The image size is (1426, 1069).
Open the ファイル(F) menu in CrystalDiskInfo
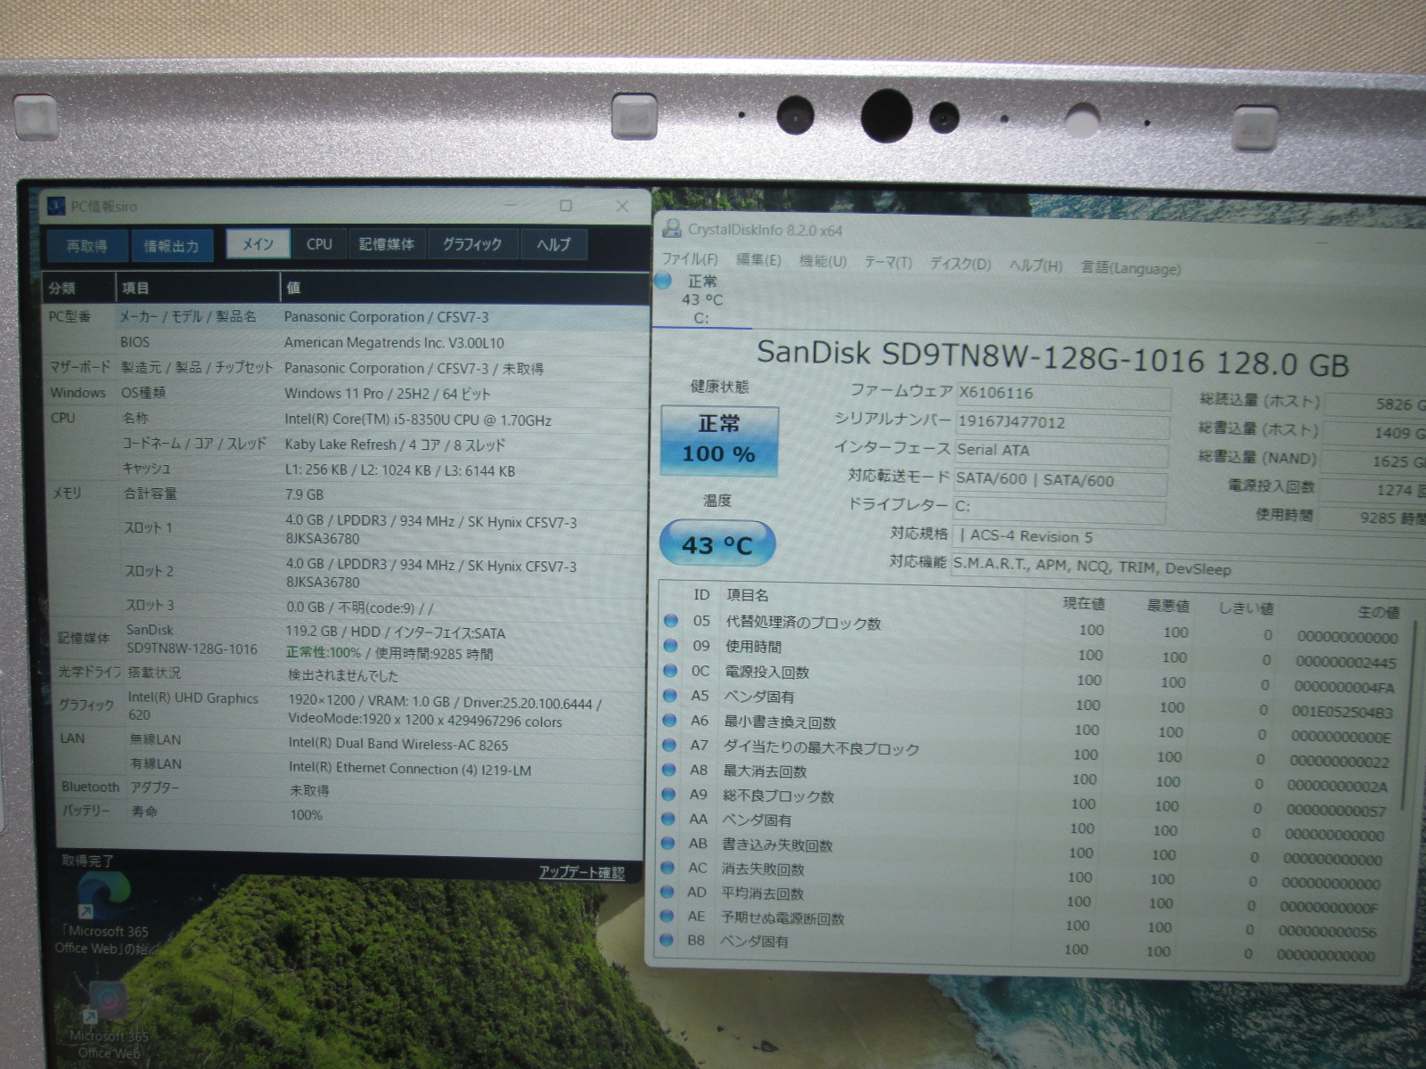(690, 259)
